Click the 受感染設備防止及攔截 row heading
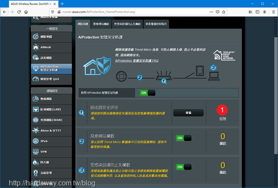Screen dimensions: 278x188 pyautogui.click(x=110, y=165)
